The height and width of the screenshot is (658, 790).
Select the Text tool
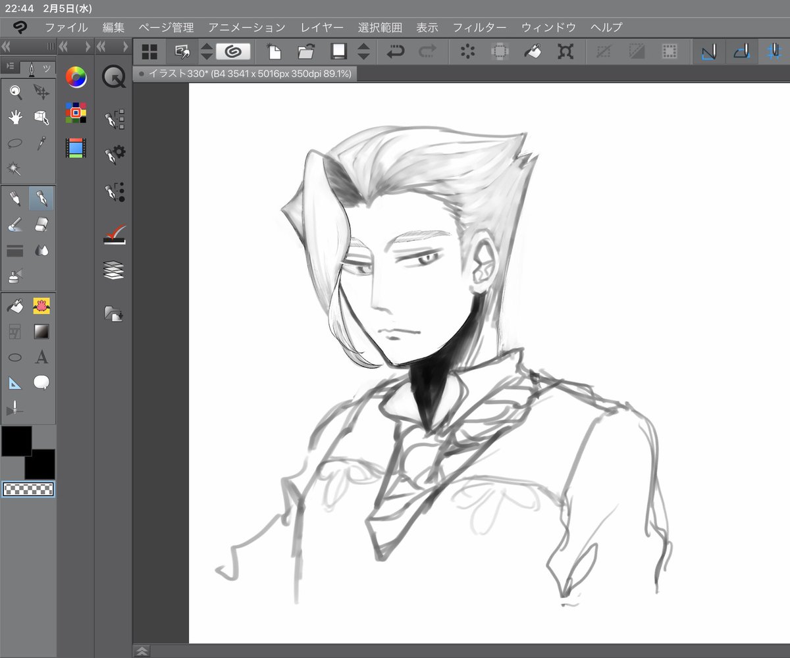(x=41, y=357)
